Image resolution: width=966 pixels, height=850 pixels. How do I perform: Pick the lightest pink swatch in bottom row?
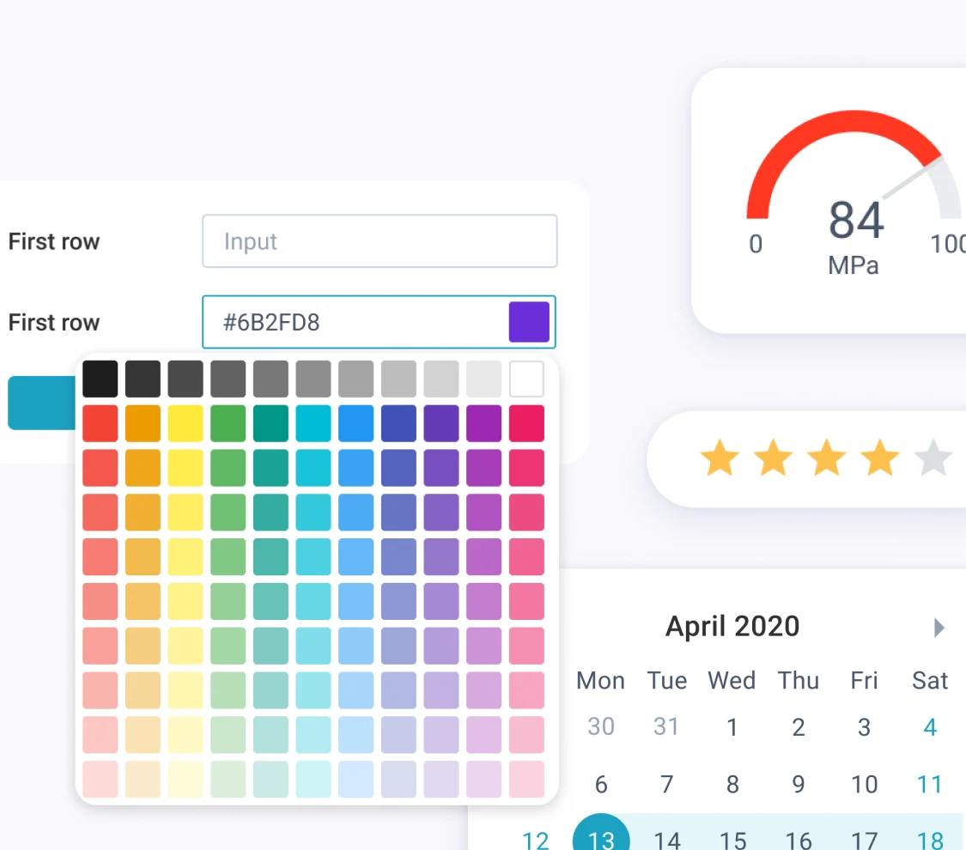click(x=526, y=780)
